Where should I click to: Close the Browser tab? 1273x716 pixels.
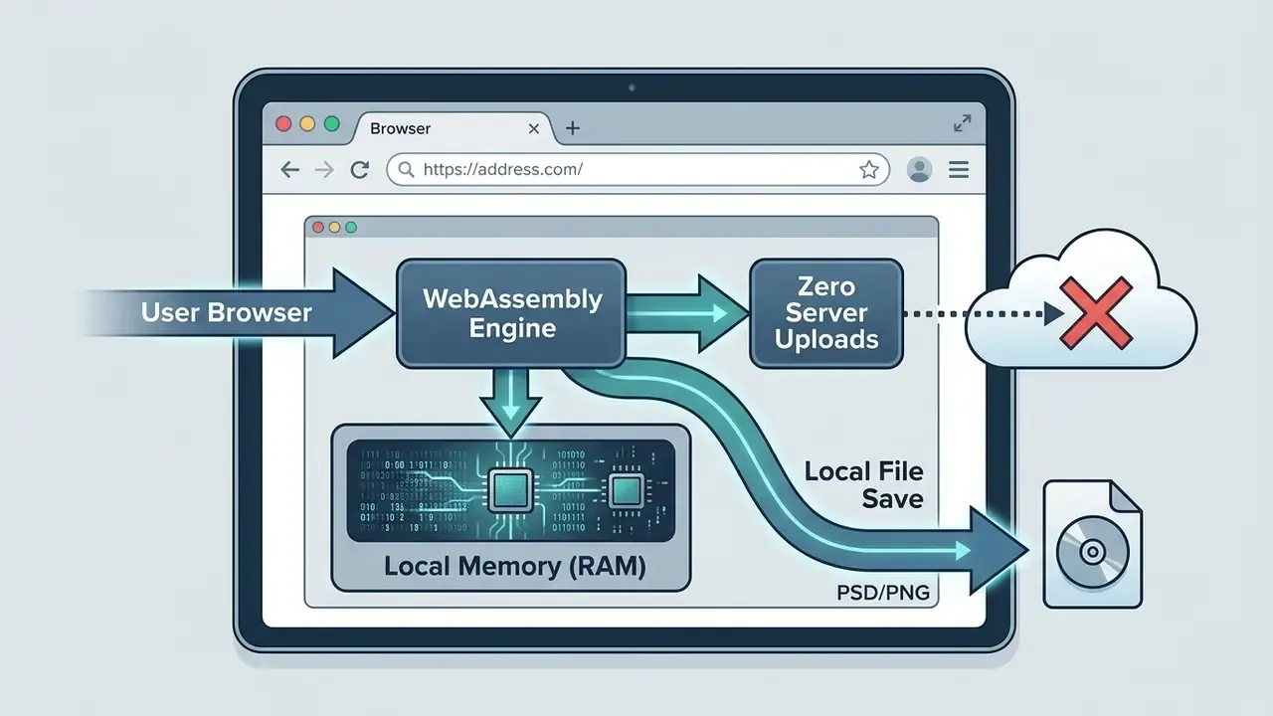[534, 128]
